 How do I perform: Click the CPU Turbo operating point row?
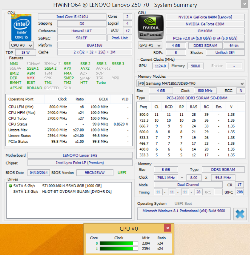point(69,118)
